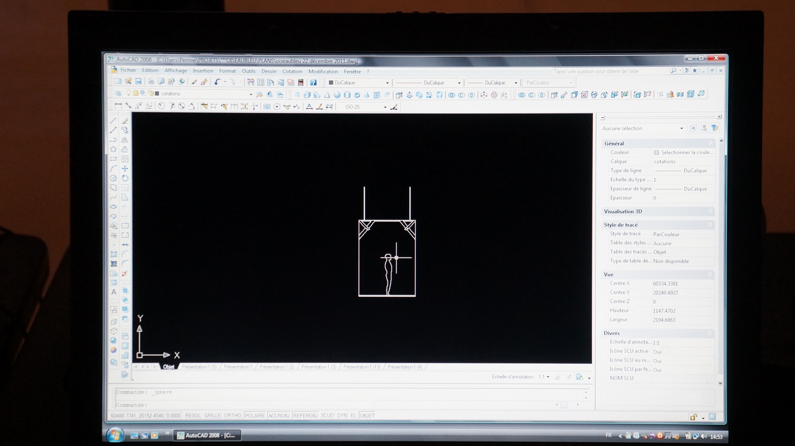The image size is (795, 446).
Task: Select the Move modify tool
Action: point(125,169)
